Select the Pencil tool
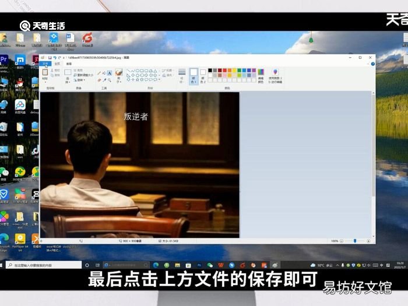The image size is (408, 306). click(x=99, y=73)
